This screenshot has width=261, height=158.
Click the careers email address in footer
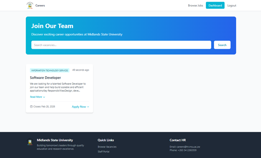pyautogui.click(x=188, y=147)
